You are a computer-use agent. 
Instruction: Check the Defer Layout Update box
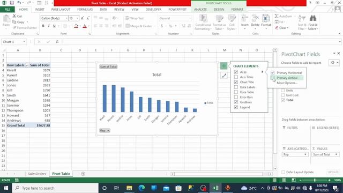[284, 172]
